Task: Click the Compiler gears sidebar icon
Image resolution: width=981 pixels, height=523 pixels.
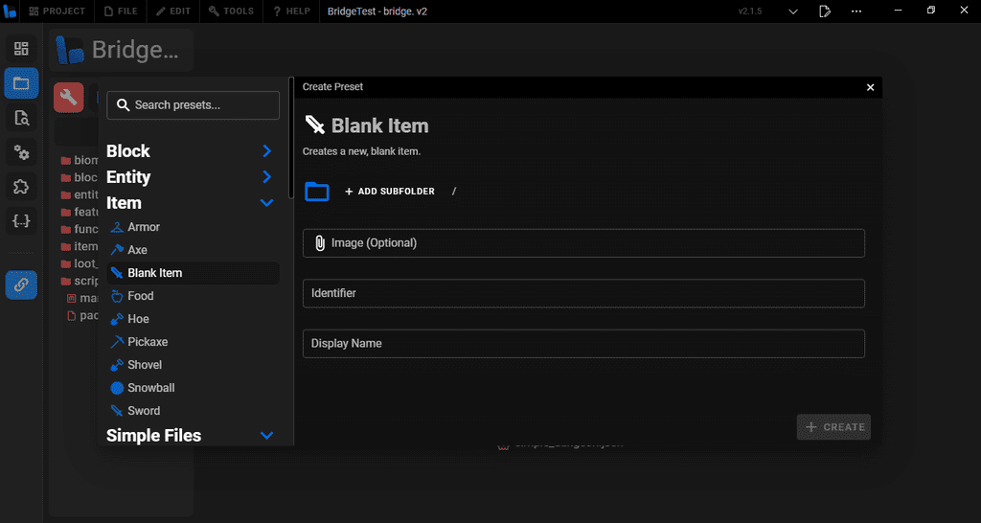Action: [x=21, y=152]
